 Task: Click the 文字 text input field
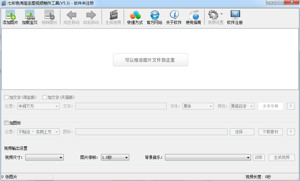[x=121, y=106]
